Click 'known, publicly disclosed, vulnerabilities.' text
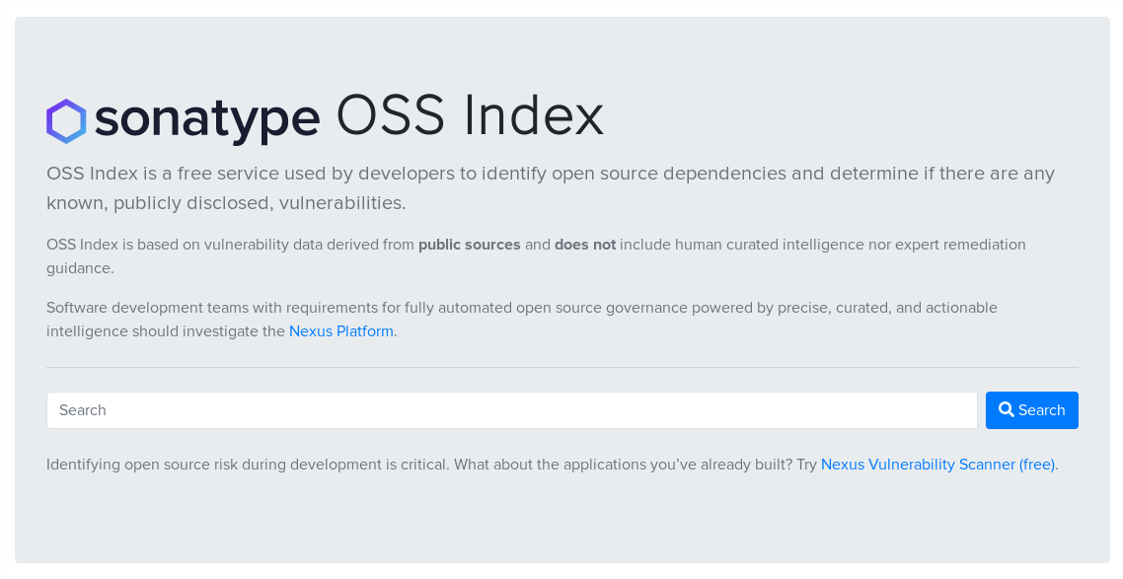 tap(226, 203)
